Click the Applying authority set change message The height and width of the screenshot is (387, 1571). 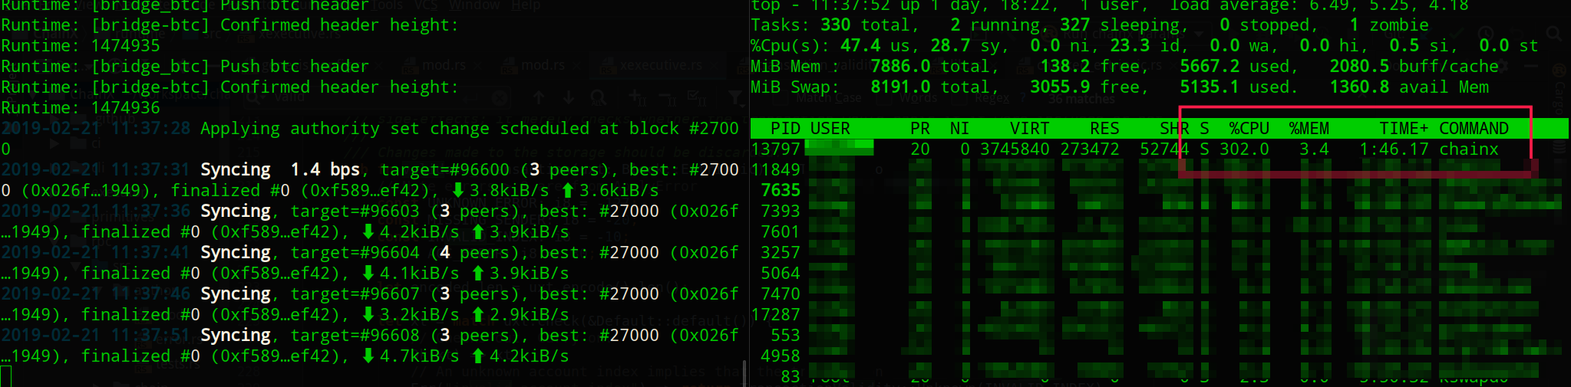[470, 129]
